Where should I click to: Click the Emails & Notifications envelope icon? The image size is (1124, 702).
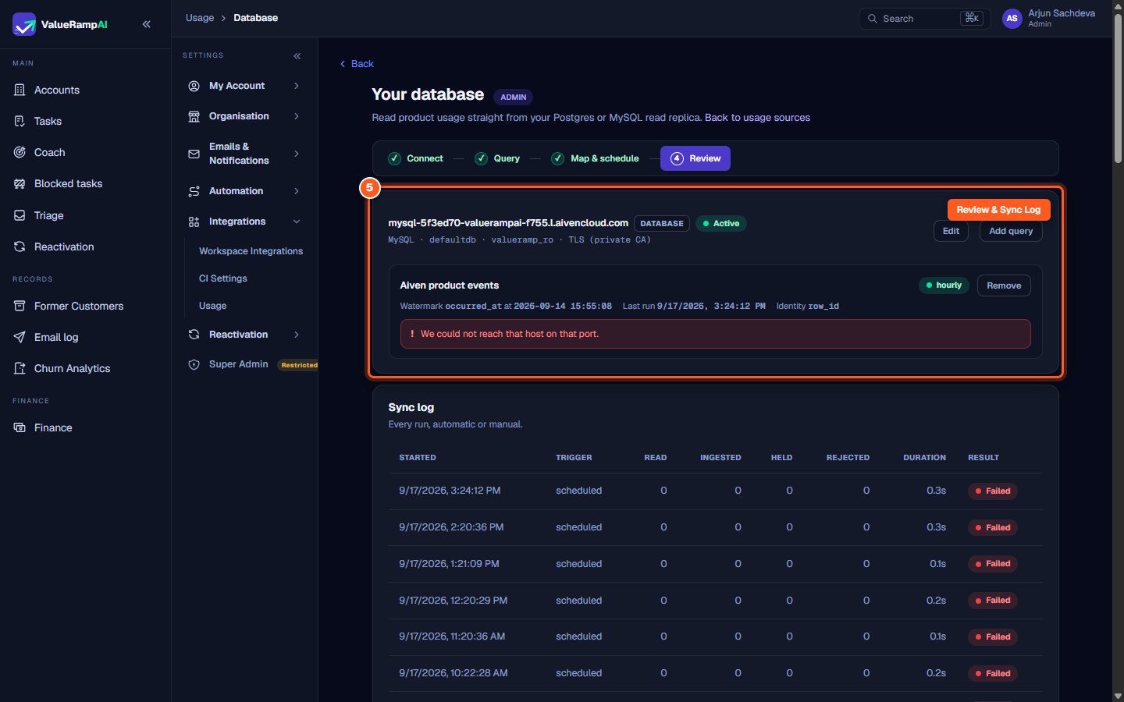tap(194, 154)
